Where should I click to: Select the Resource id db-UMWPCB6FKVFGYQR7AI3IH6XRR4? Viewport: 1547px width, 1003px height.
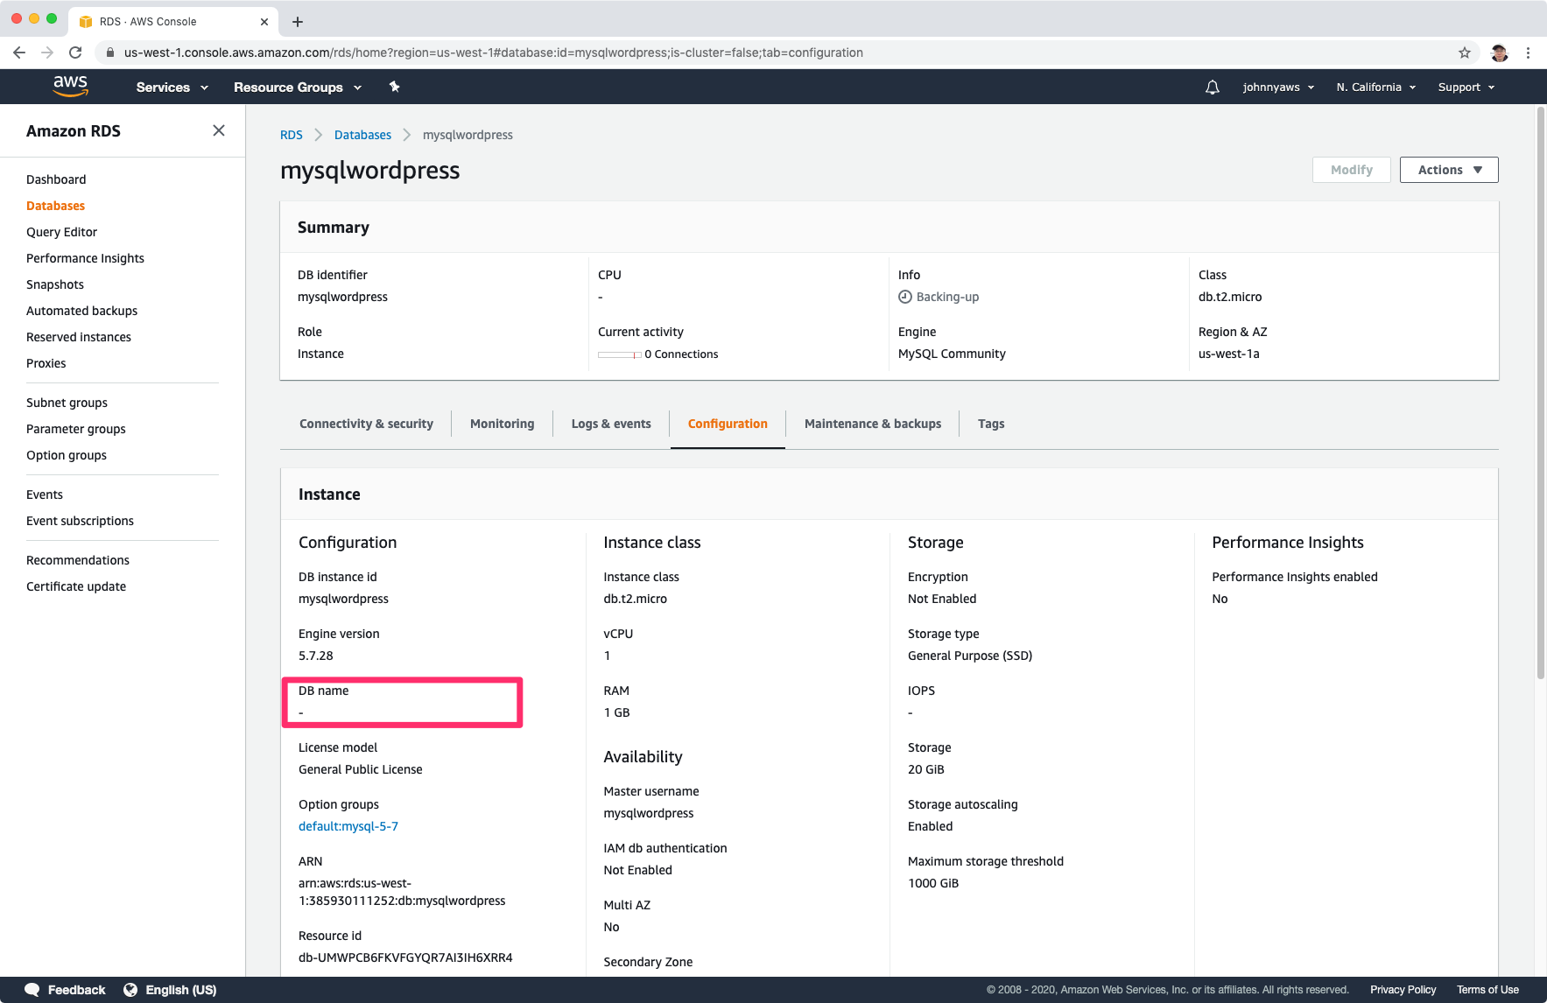405,957
